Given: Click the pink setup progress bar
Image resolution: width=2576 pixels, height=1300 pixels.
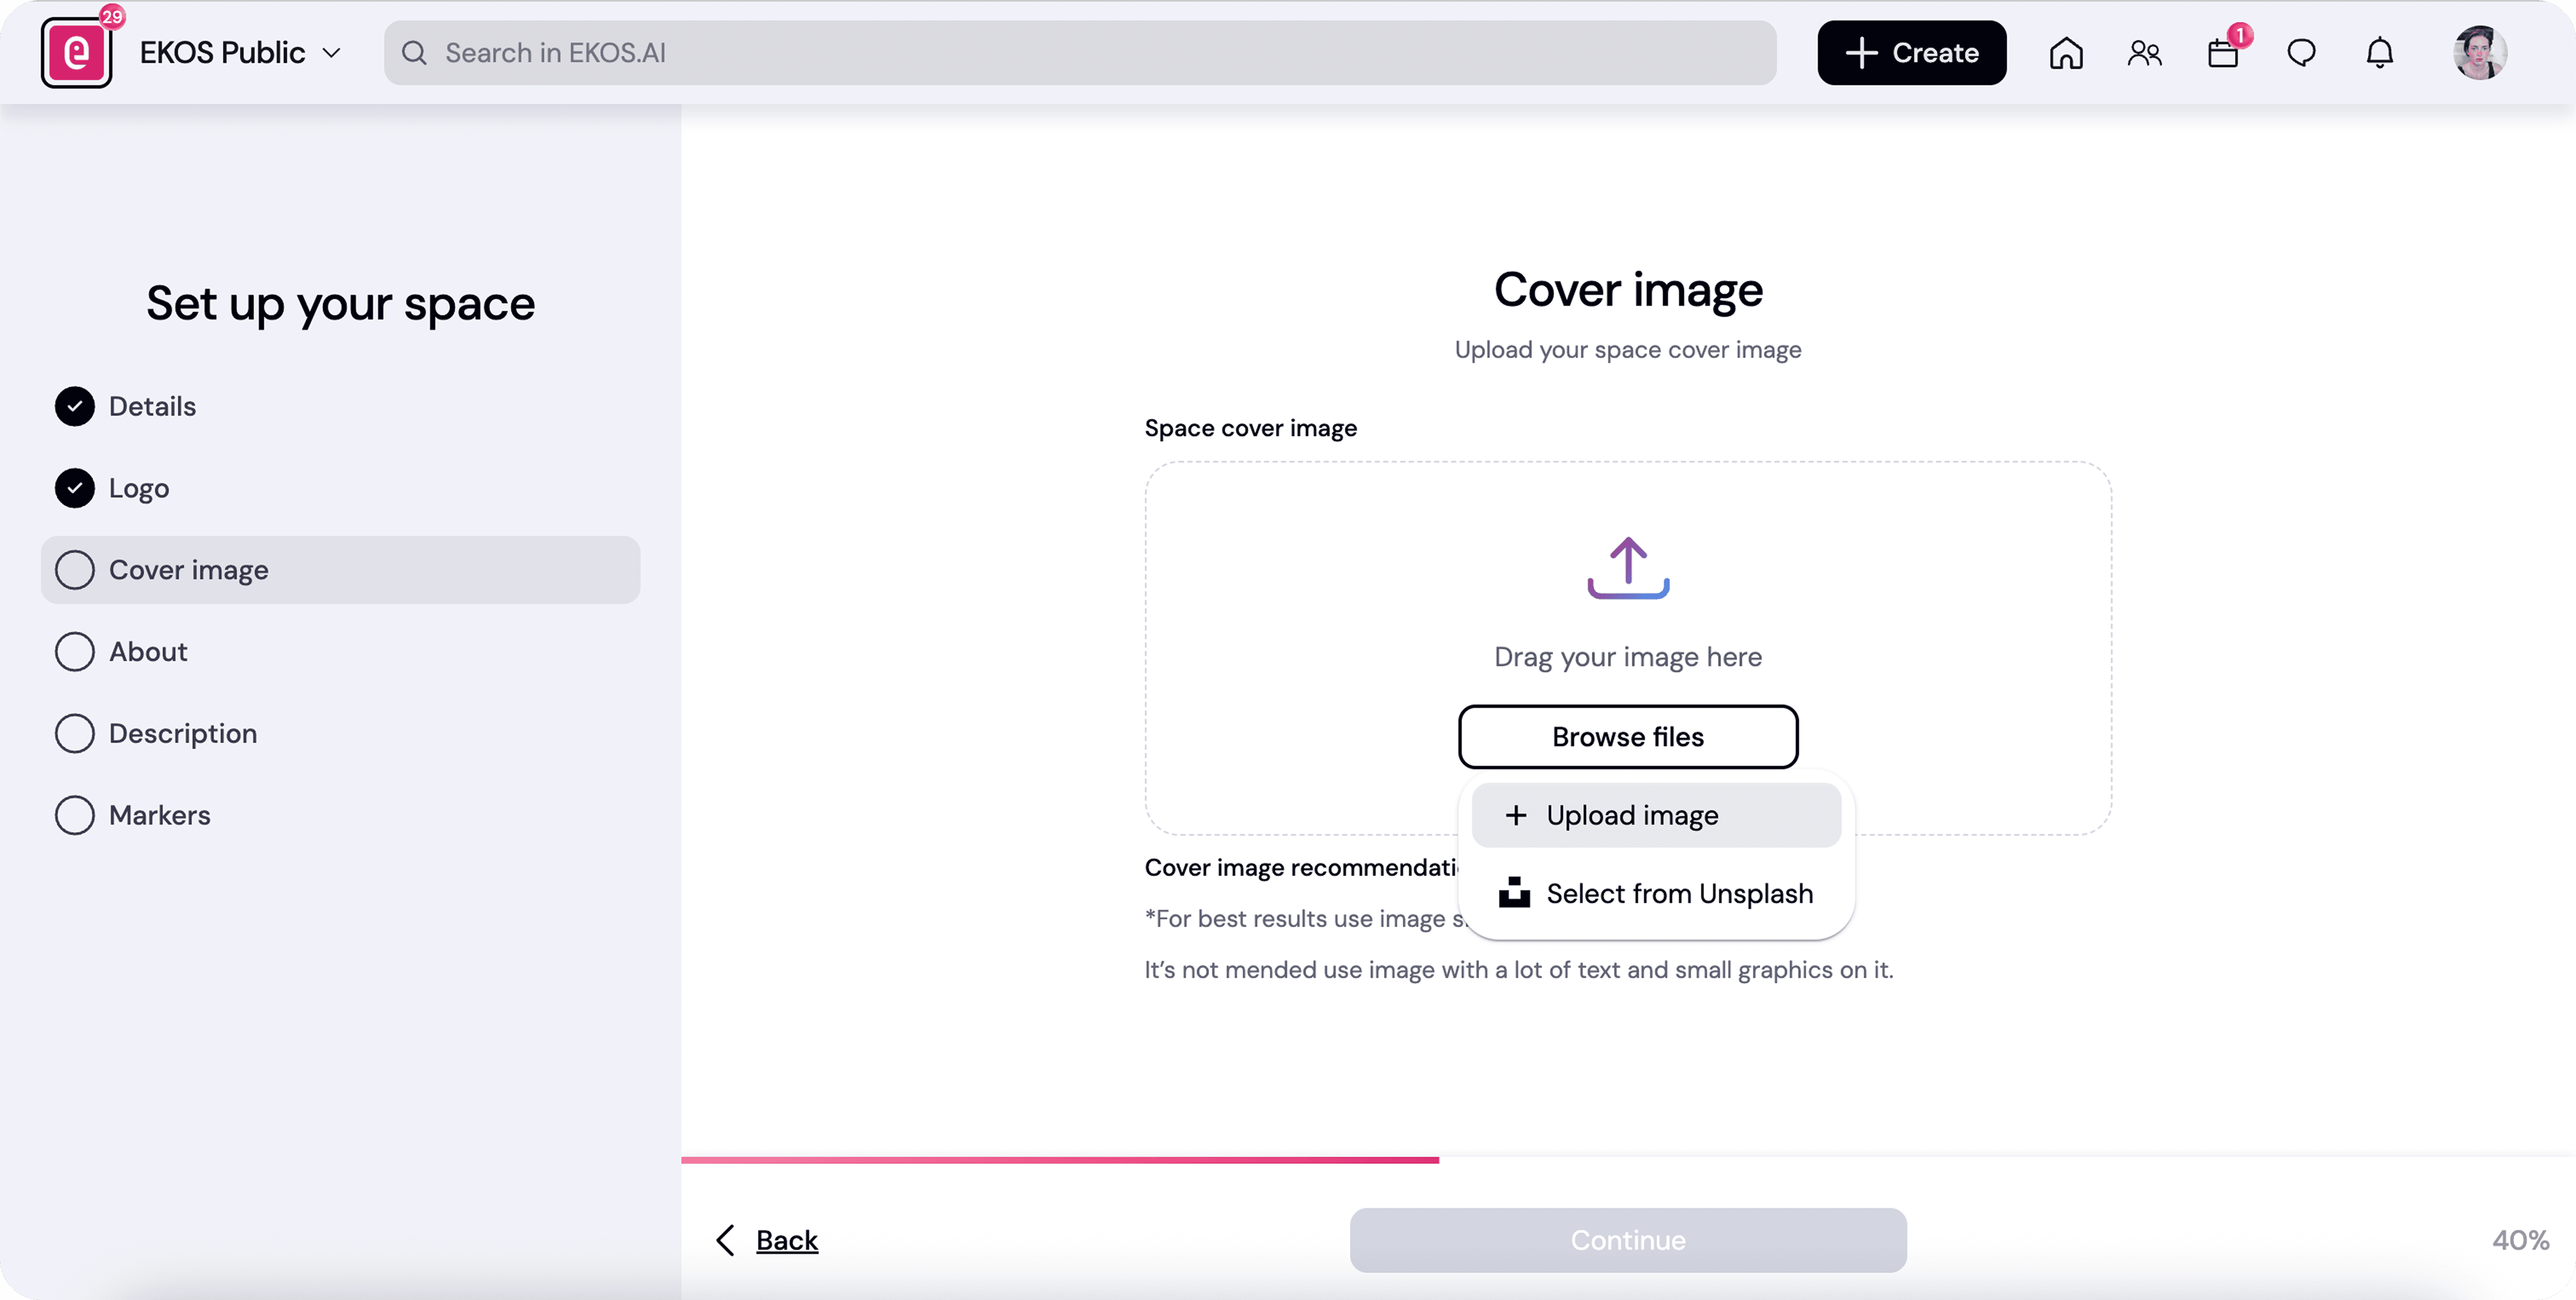Looking at the screenshot, I should 1060,1160.
